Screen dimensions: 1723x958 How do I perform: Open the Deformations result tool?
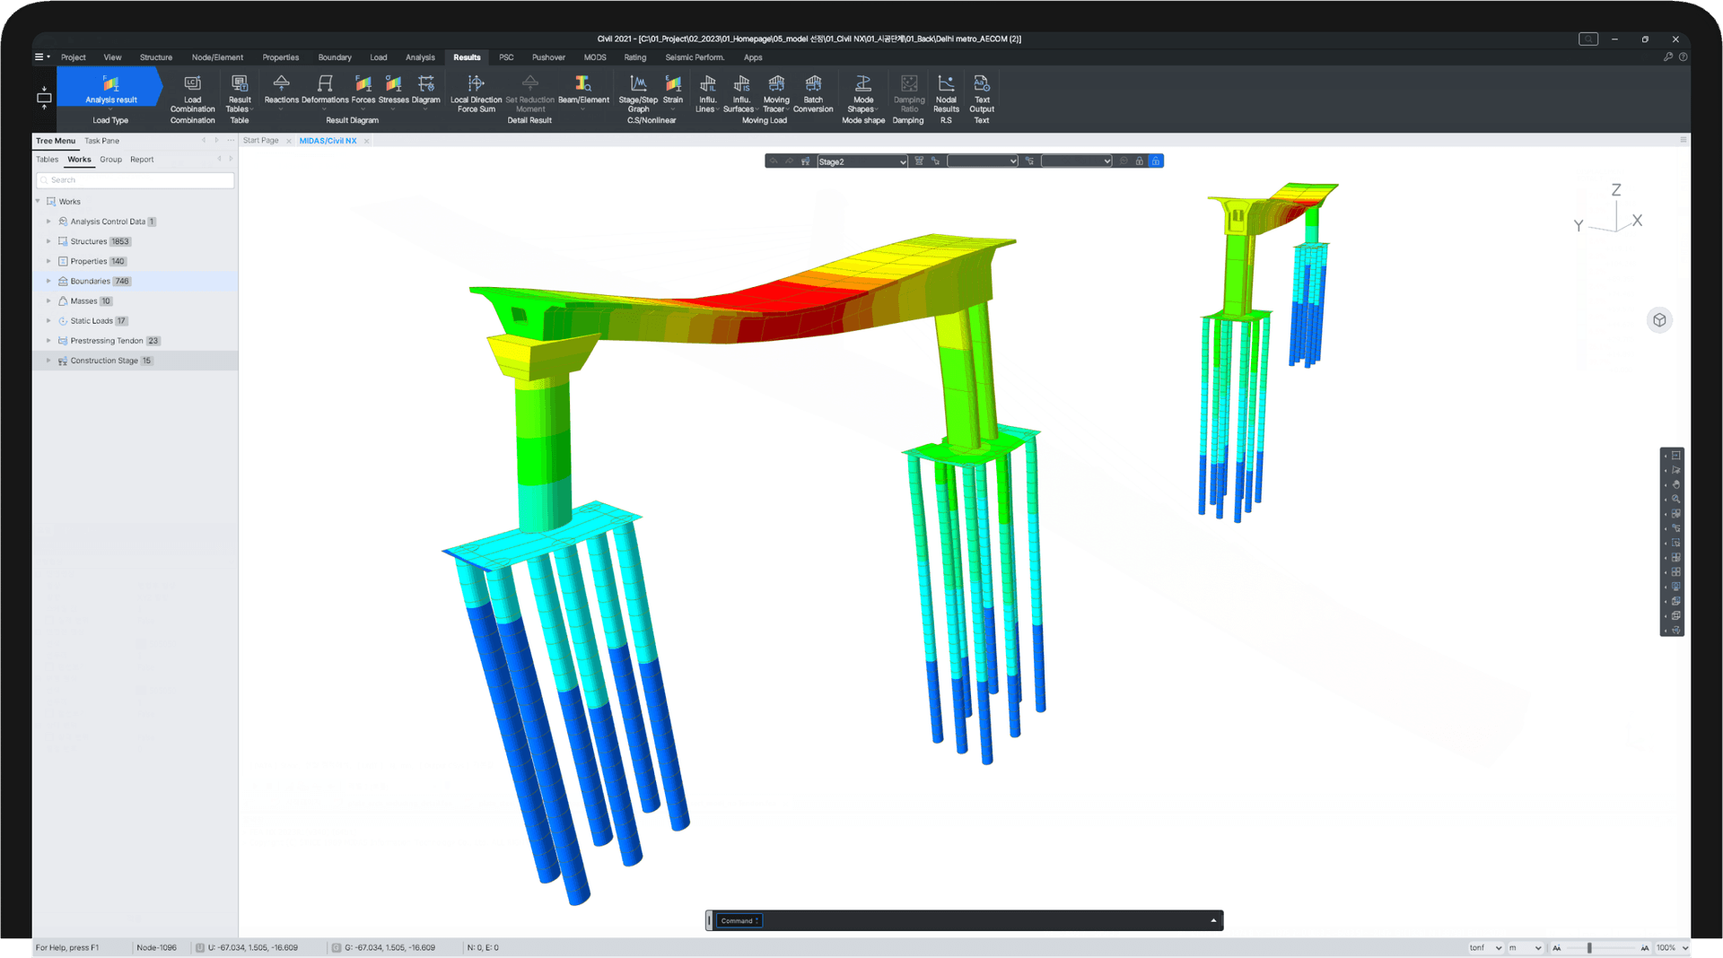324,94
